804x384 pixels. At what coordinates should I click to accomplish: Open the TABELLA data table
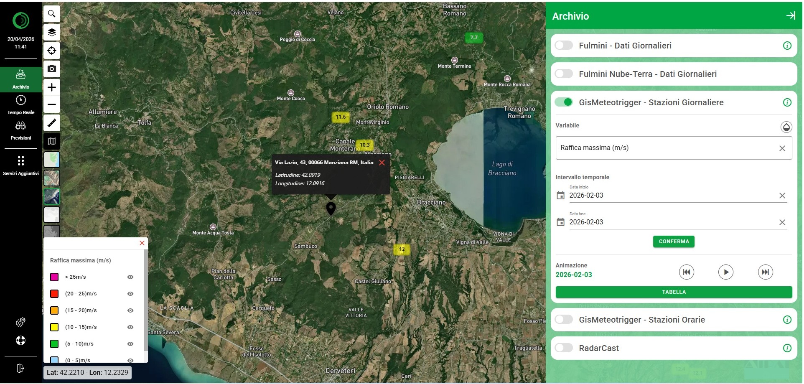[x=673, y=292]
